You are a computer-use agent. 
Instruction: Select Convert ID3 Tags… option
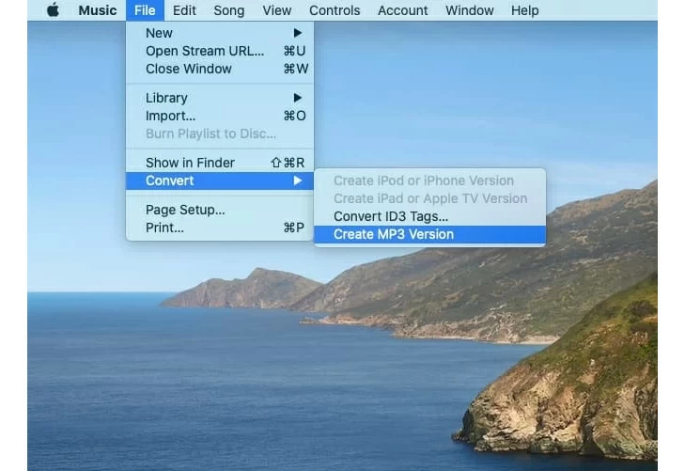pos(429,216)
